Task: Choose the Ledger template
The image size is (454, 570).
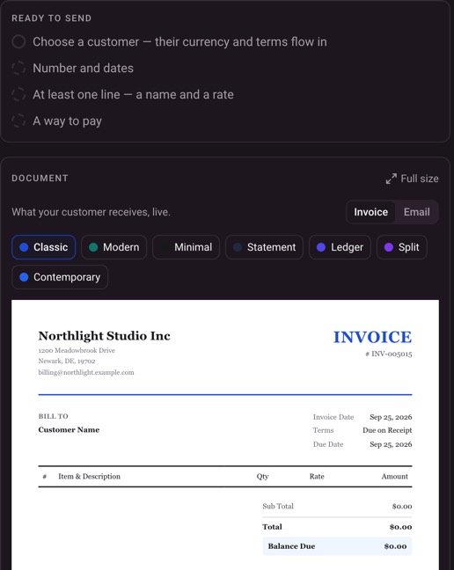Action: (340, 247)
